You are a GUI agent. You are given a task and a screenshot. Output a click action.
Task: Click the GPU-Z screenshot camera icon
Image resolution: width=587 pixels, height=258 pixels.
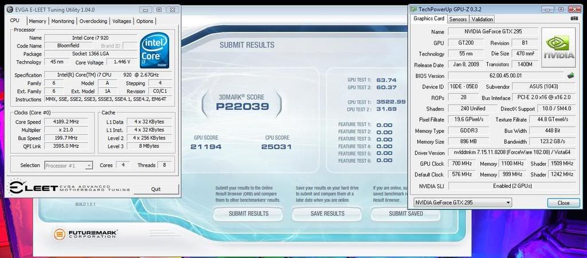574,19
